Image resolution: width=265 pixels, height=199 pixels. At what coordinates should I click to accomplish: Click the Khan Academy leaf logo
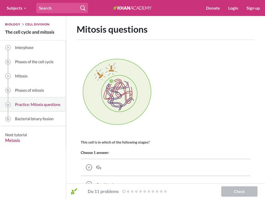(x=115, y=8)
